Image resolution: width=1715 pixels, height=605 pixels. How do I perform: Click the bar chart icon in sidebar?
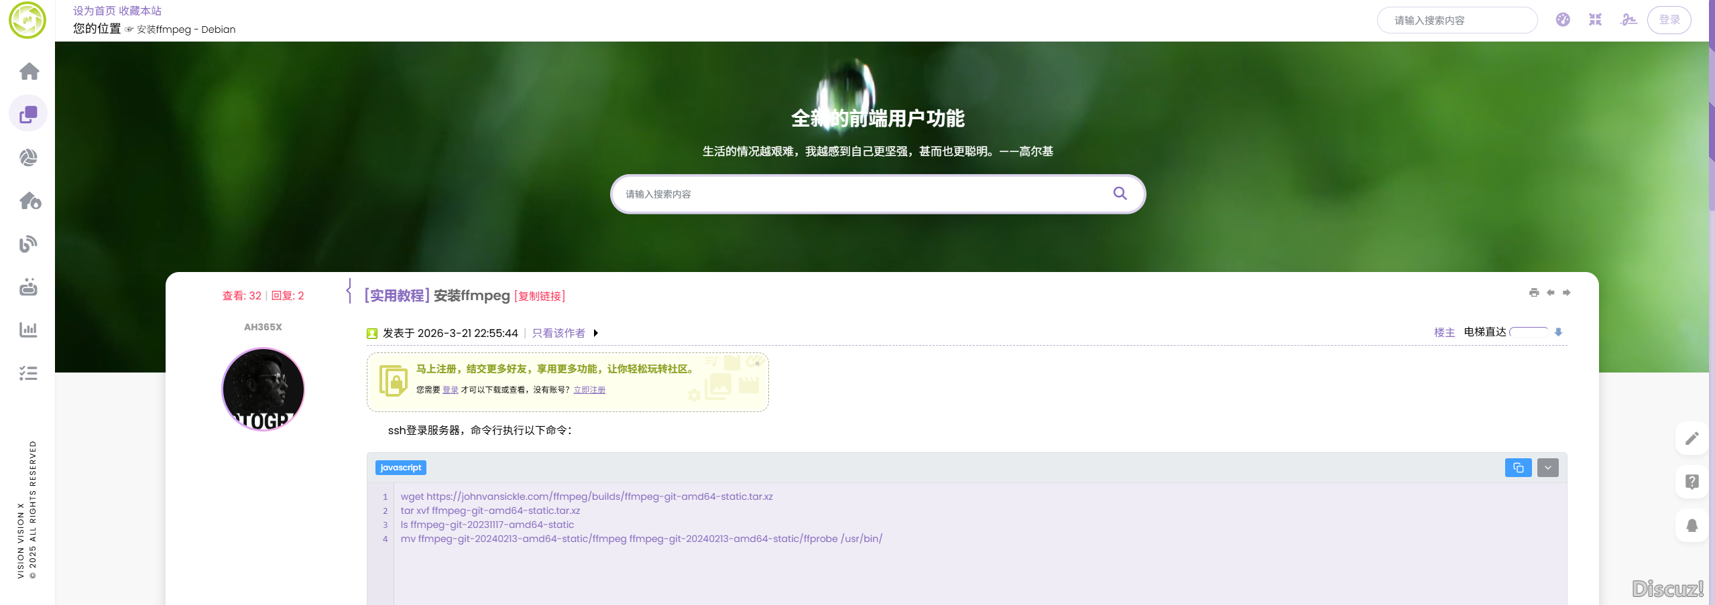(x=28, y=330)
